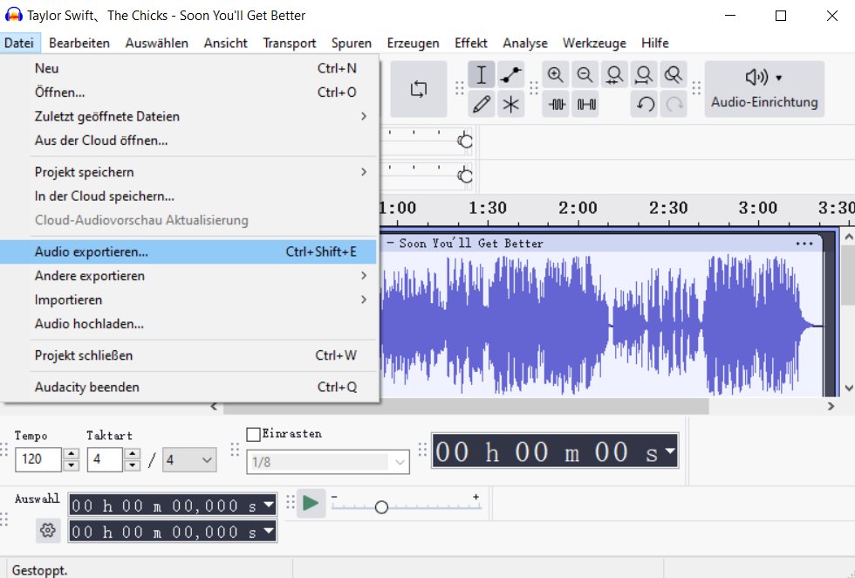Select the Selection (I-beam) tool

coord(481,75)
